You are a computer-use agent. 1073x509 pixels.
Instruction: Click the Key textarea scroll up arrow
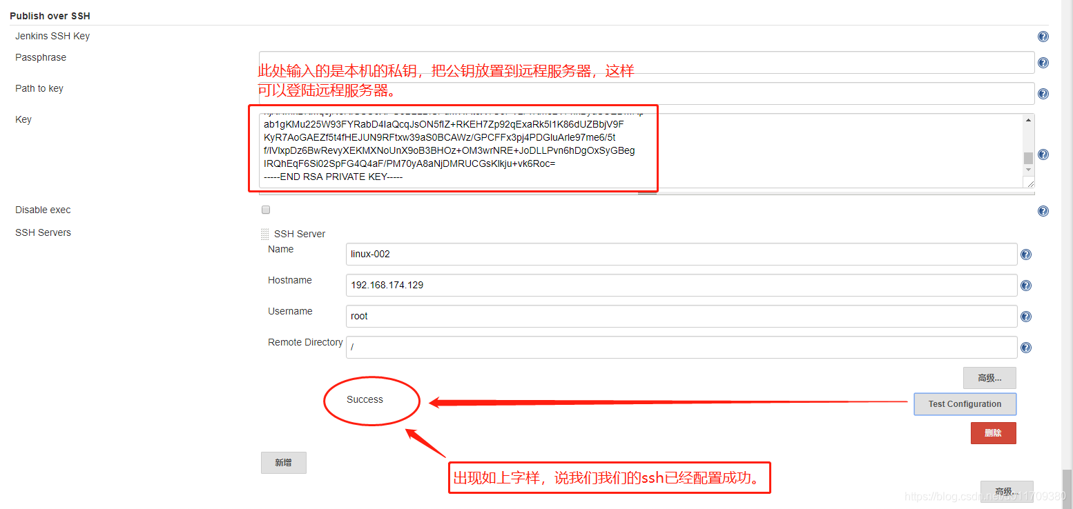click(1028, 120)
